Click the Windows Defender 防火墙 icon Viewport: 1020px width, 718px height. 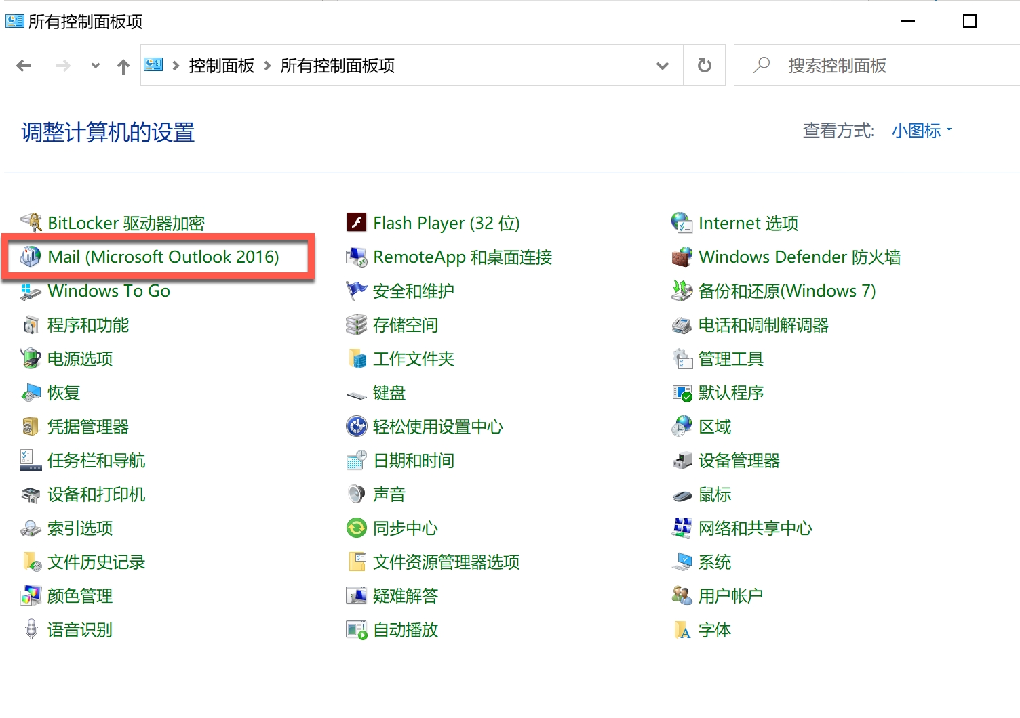pos(682,257)
